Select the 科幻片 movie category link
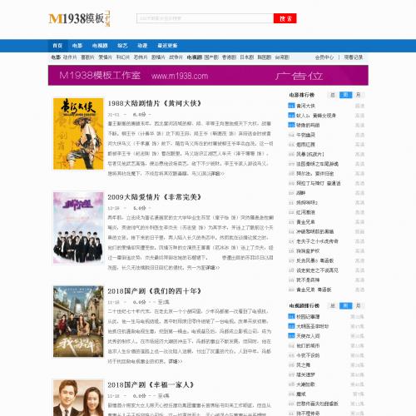The image size is (416, 416). pos(123,57)
